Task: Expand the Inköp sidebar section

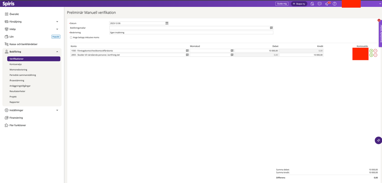Action: [x=57, y=29]
